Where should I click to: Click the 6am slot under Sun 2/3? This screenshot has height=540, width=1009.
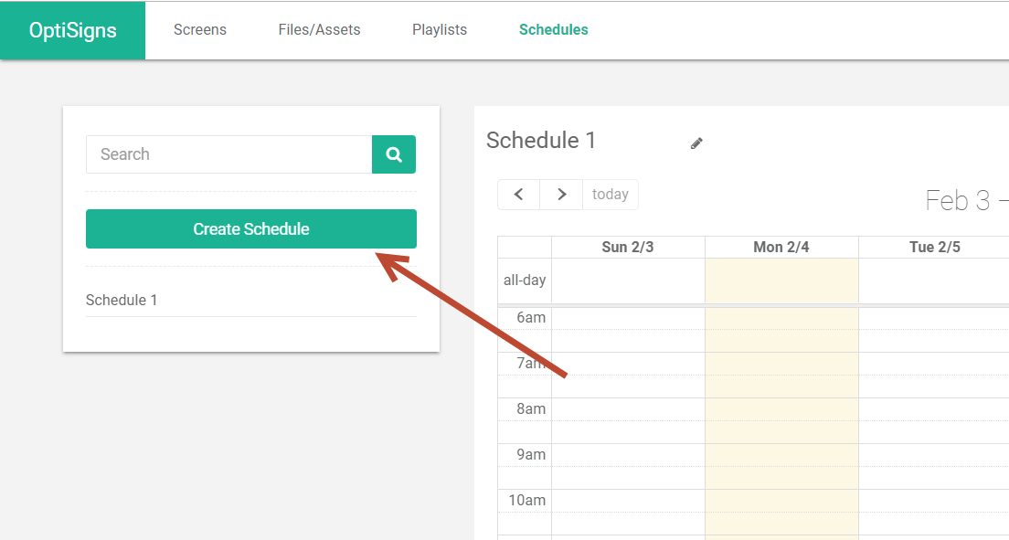coord(627,329)
